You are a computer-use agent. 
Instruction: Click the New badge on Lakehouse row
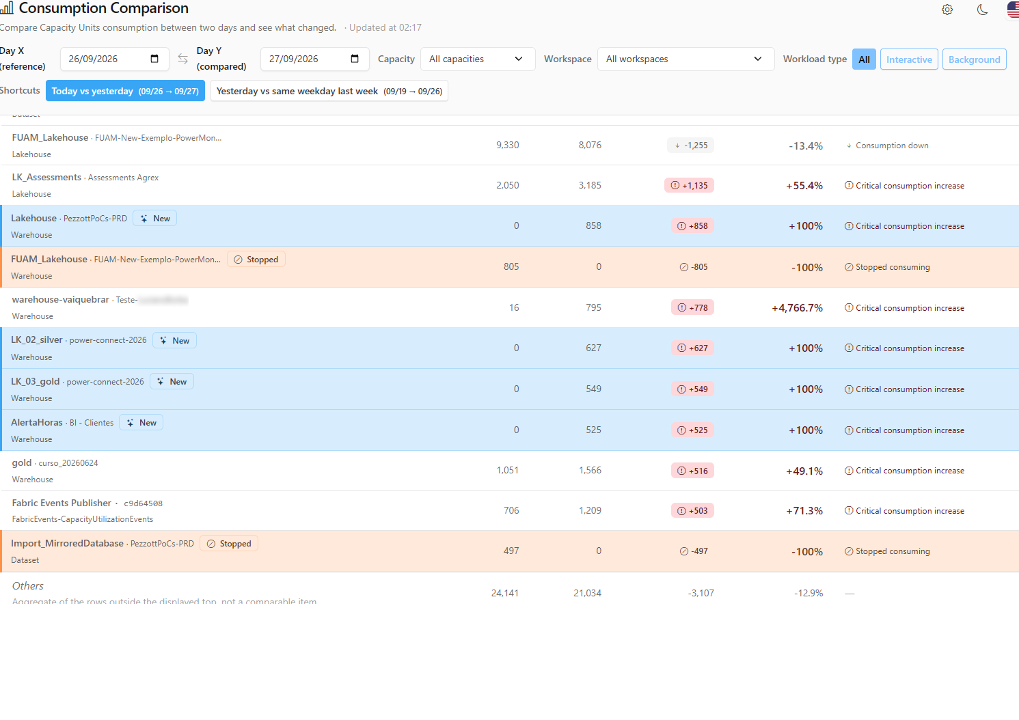pos(154,219)
